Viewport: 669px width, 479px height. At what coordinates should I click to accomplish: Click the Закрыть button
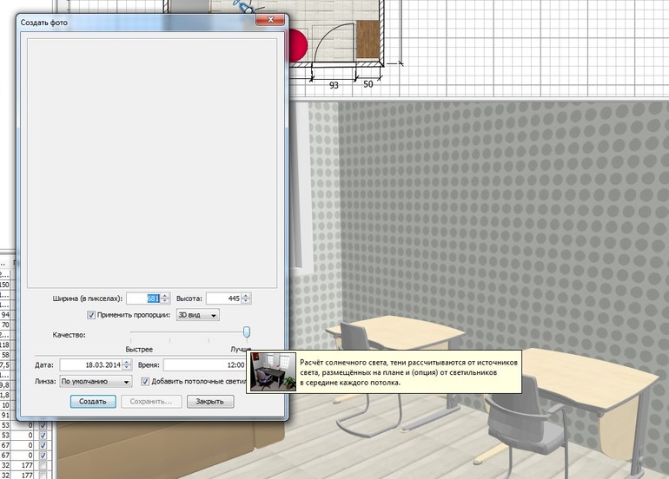pos(209,401)
